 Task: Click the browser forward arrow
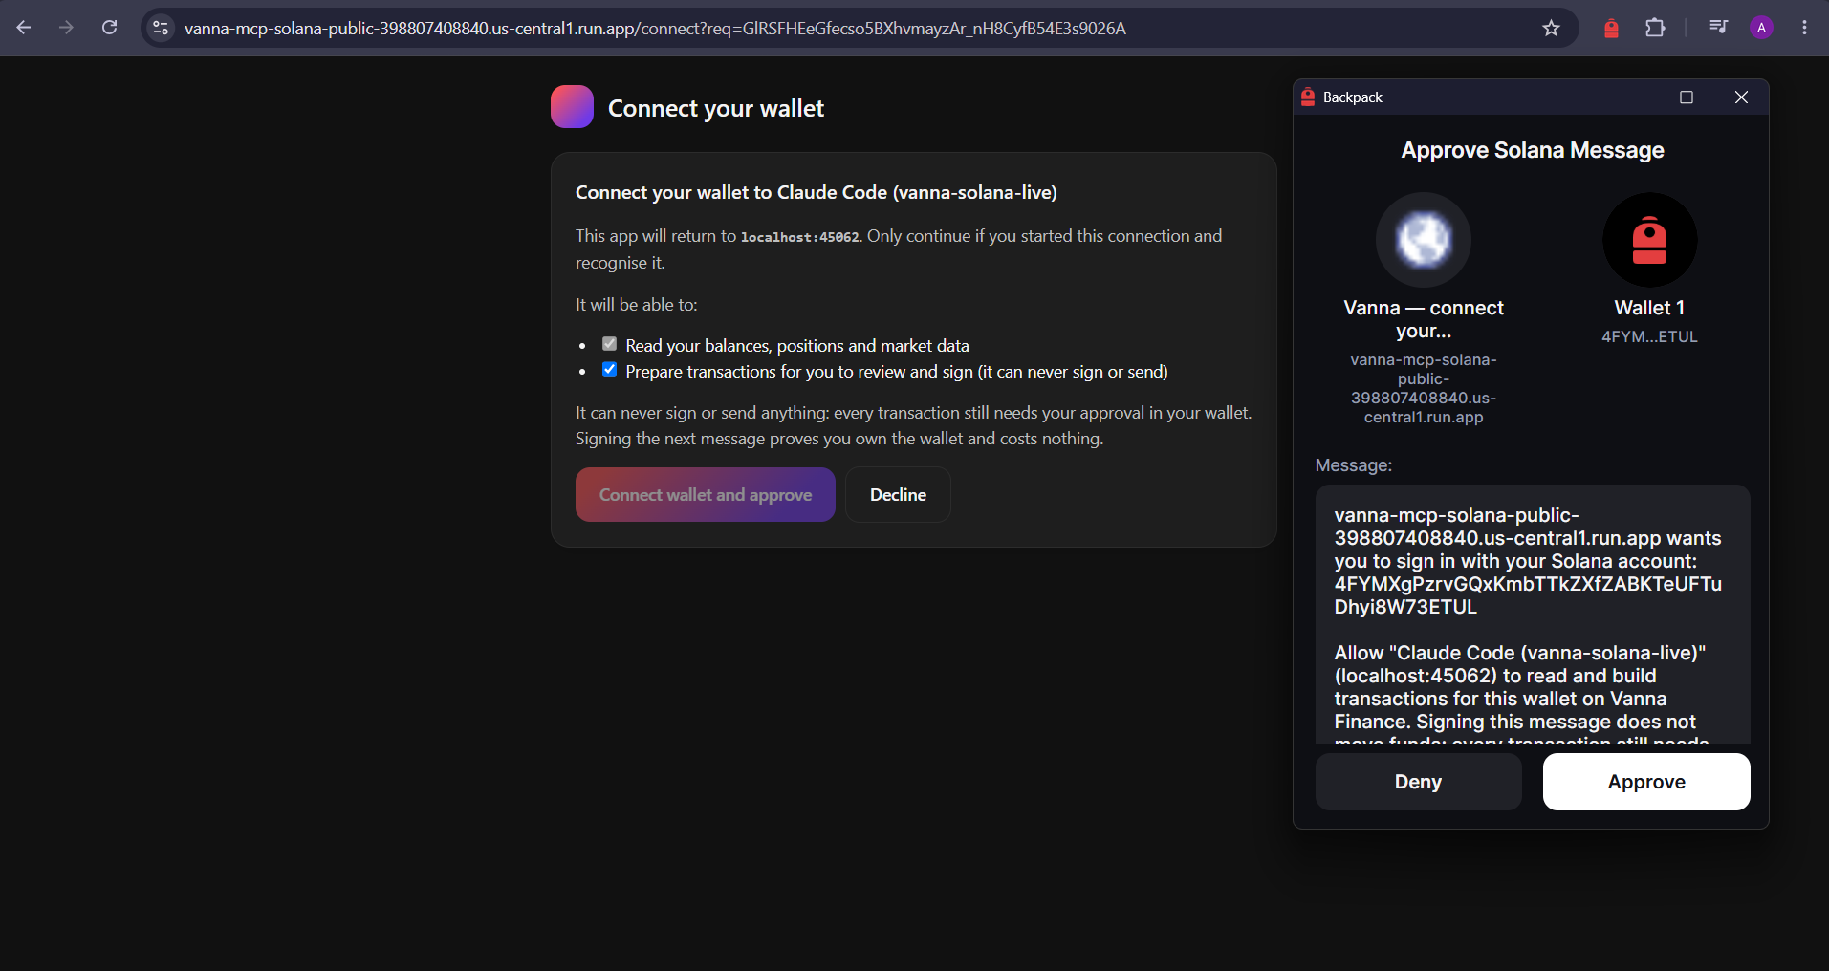[66, 28]
